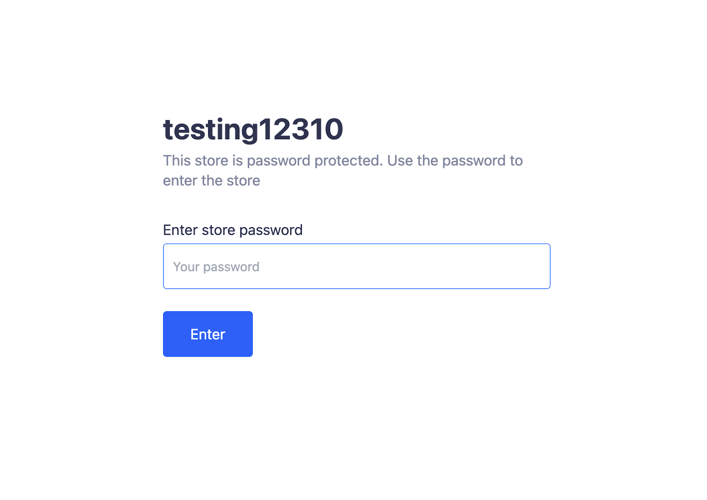The width and height of the screenshot is (707, 500).
Task: Select the store password text box
Action: pyautogui.click(x=357, y=266)
